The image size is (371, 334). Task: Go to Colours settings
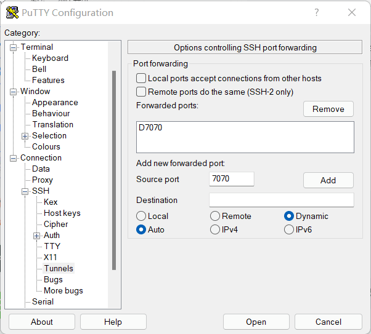pos(46,146)
